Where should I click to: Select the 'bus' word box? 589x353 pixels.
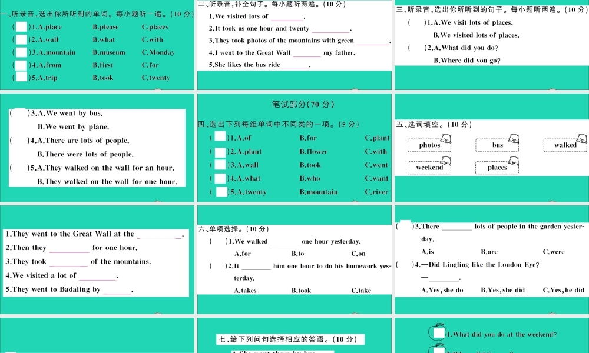[497, 145]
